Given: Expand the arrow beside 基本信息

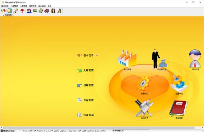Looking at the screenshot, I should pos(97,55).
